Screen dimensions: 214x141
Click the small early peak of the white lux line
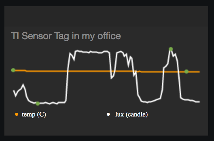[x=23, y=85]
